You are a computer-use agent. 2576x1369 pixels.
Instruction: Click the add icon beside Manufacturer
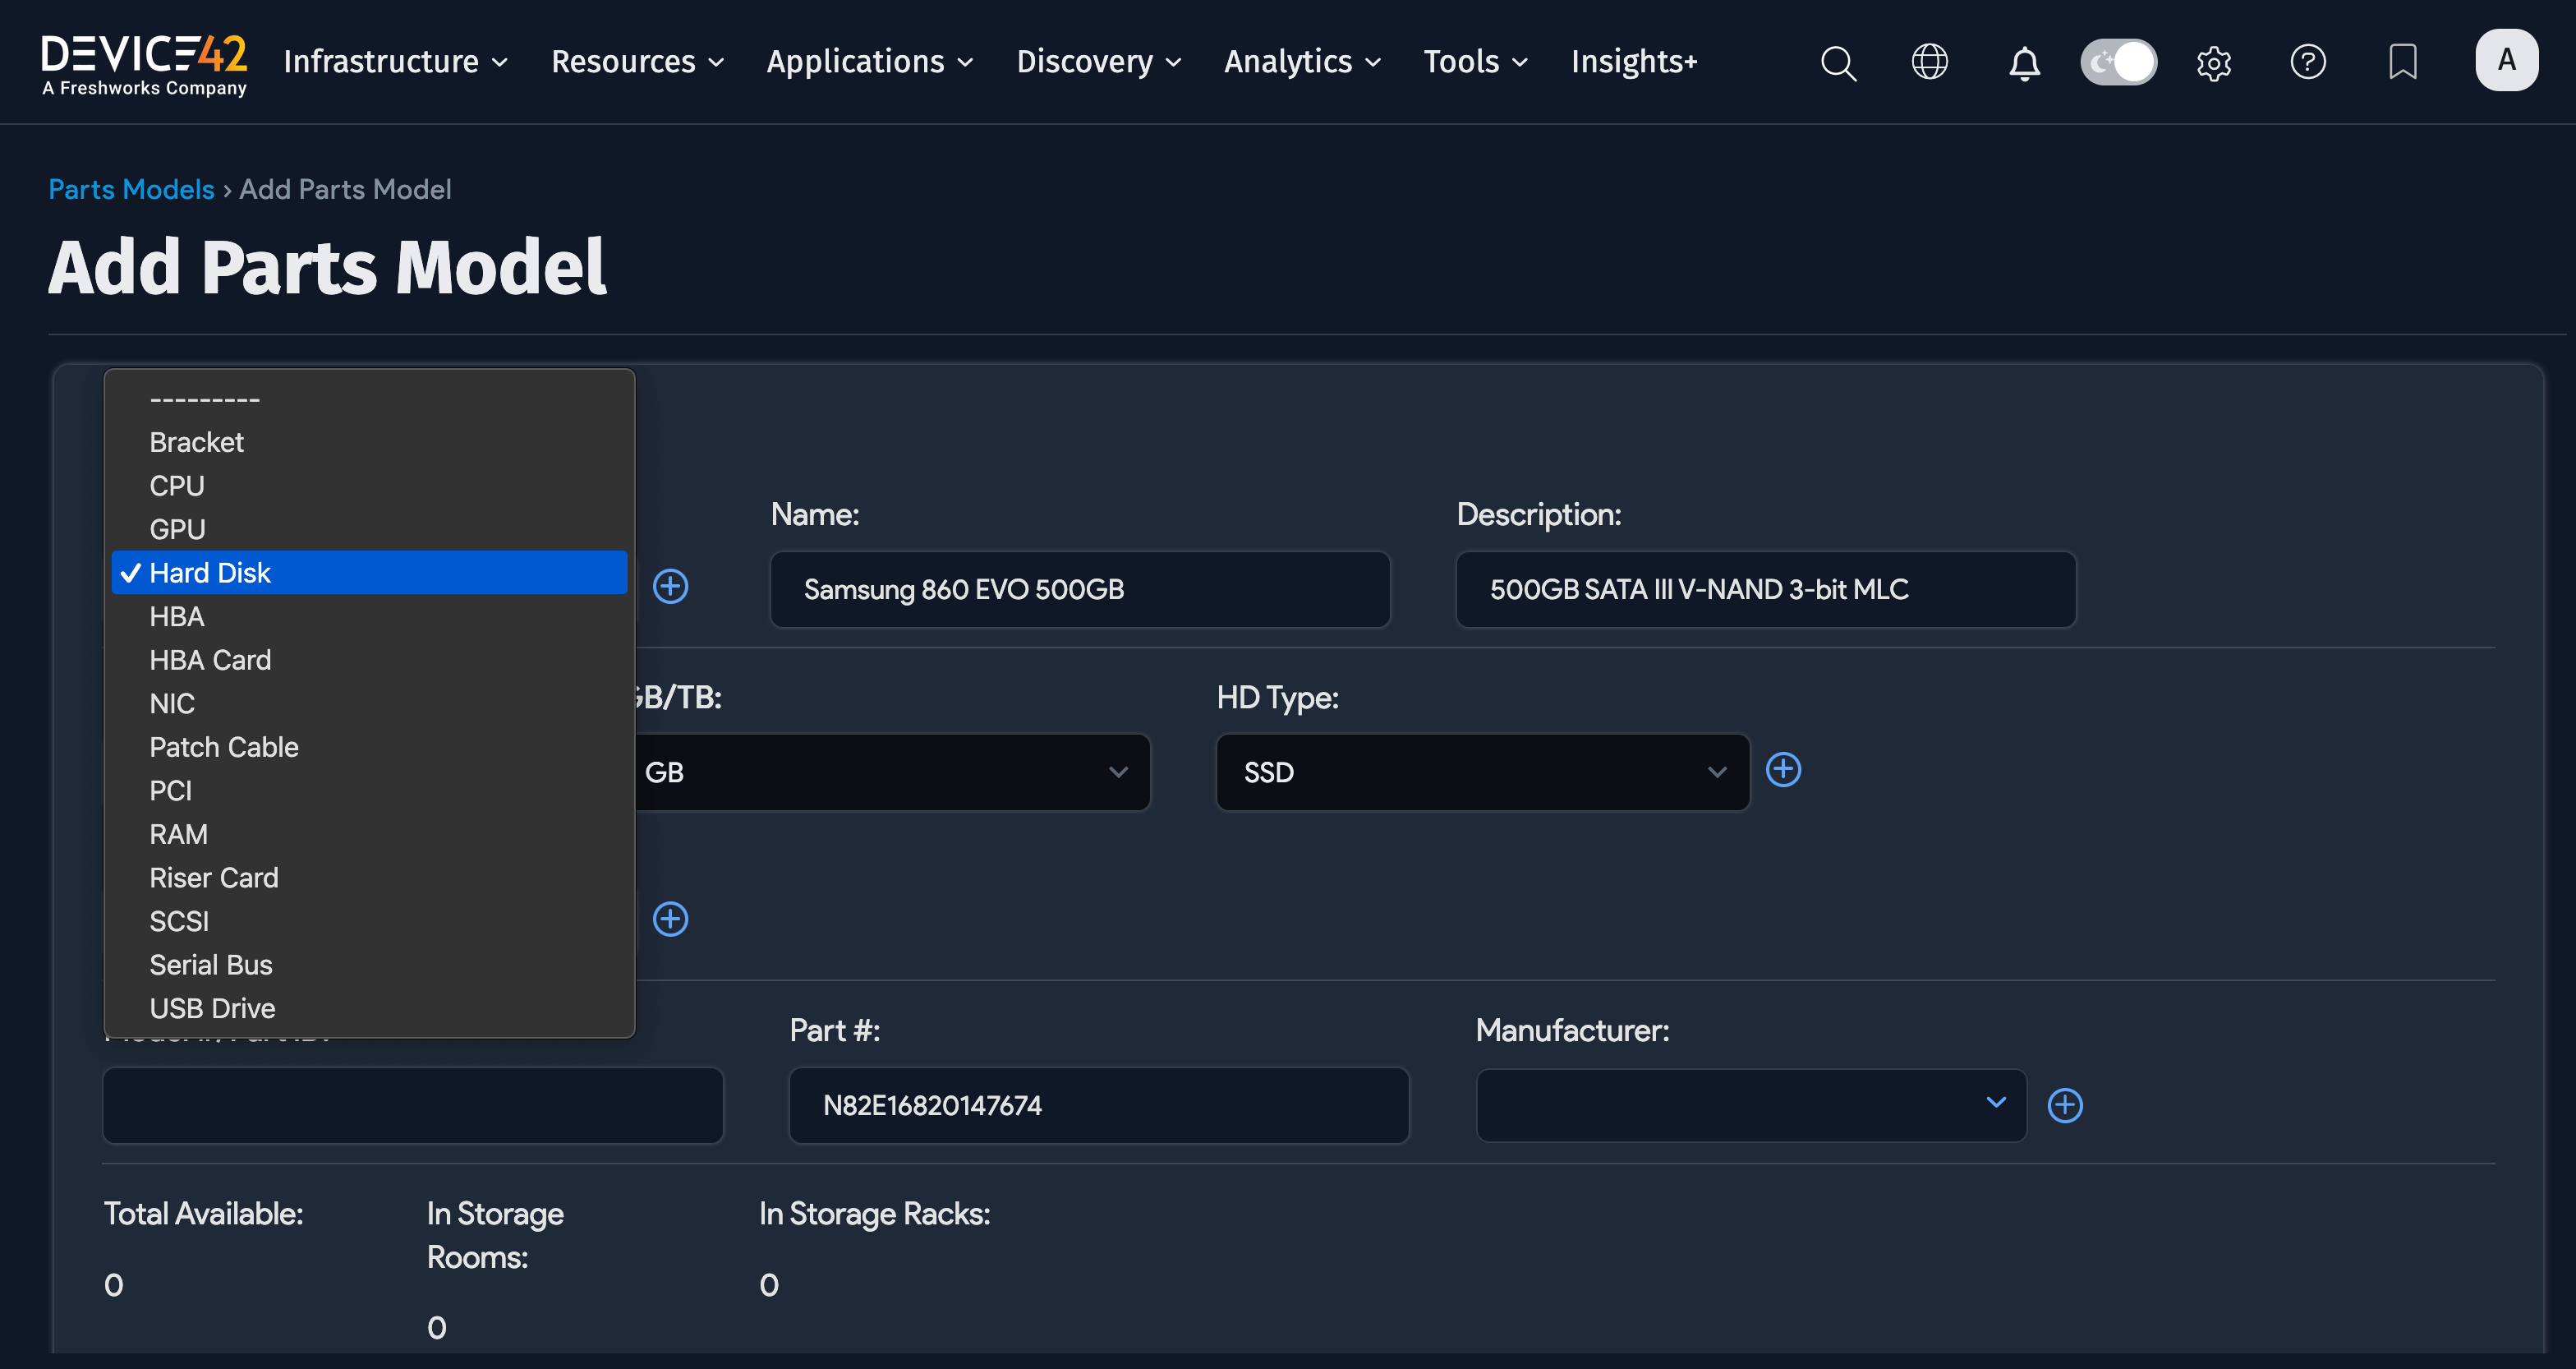(x=2066, y=1104)
